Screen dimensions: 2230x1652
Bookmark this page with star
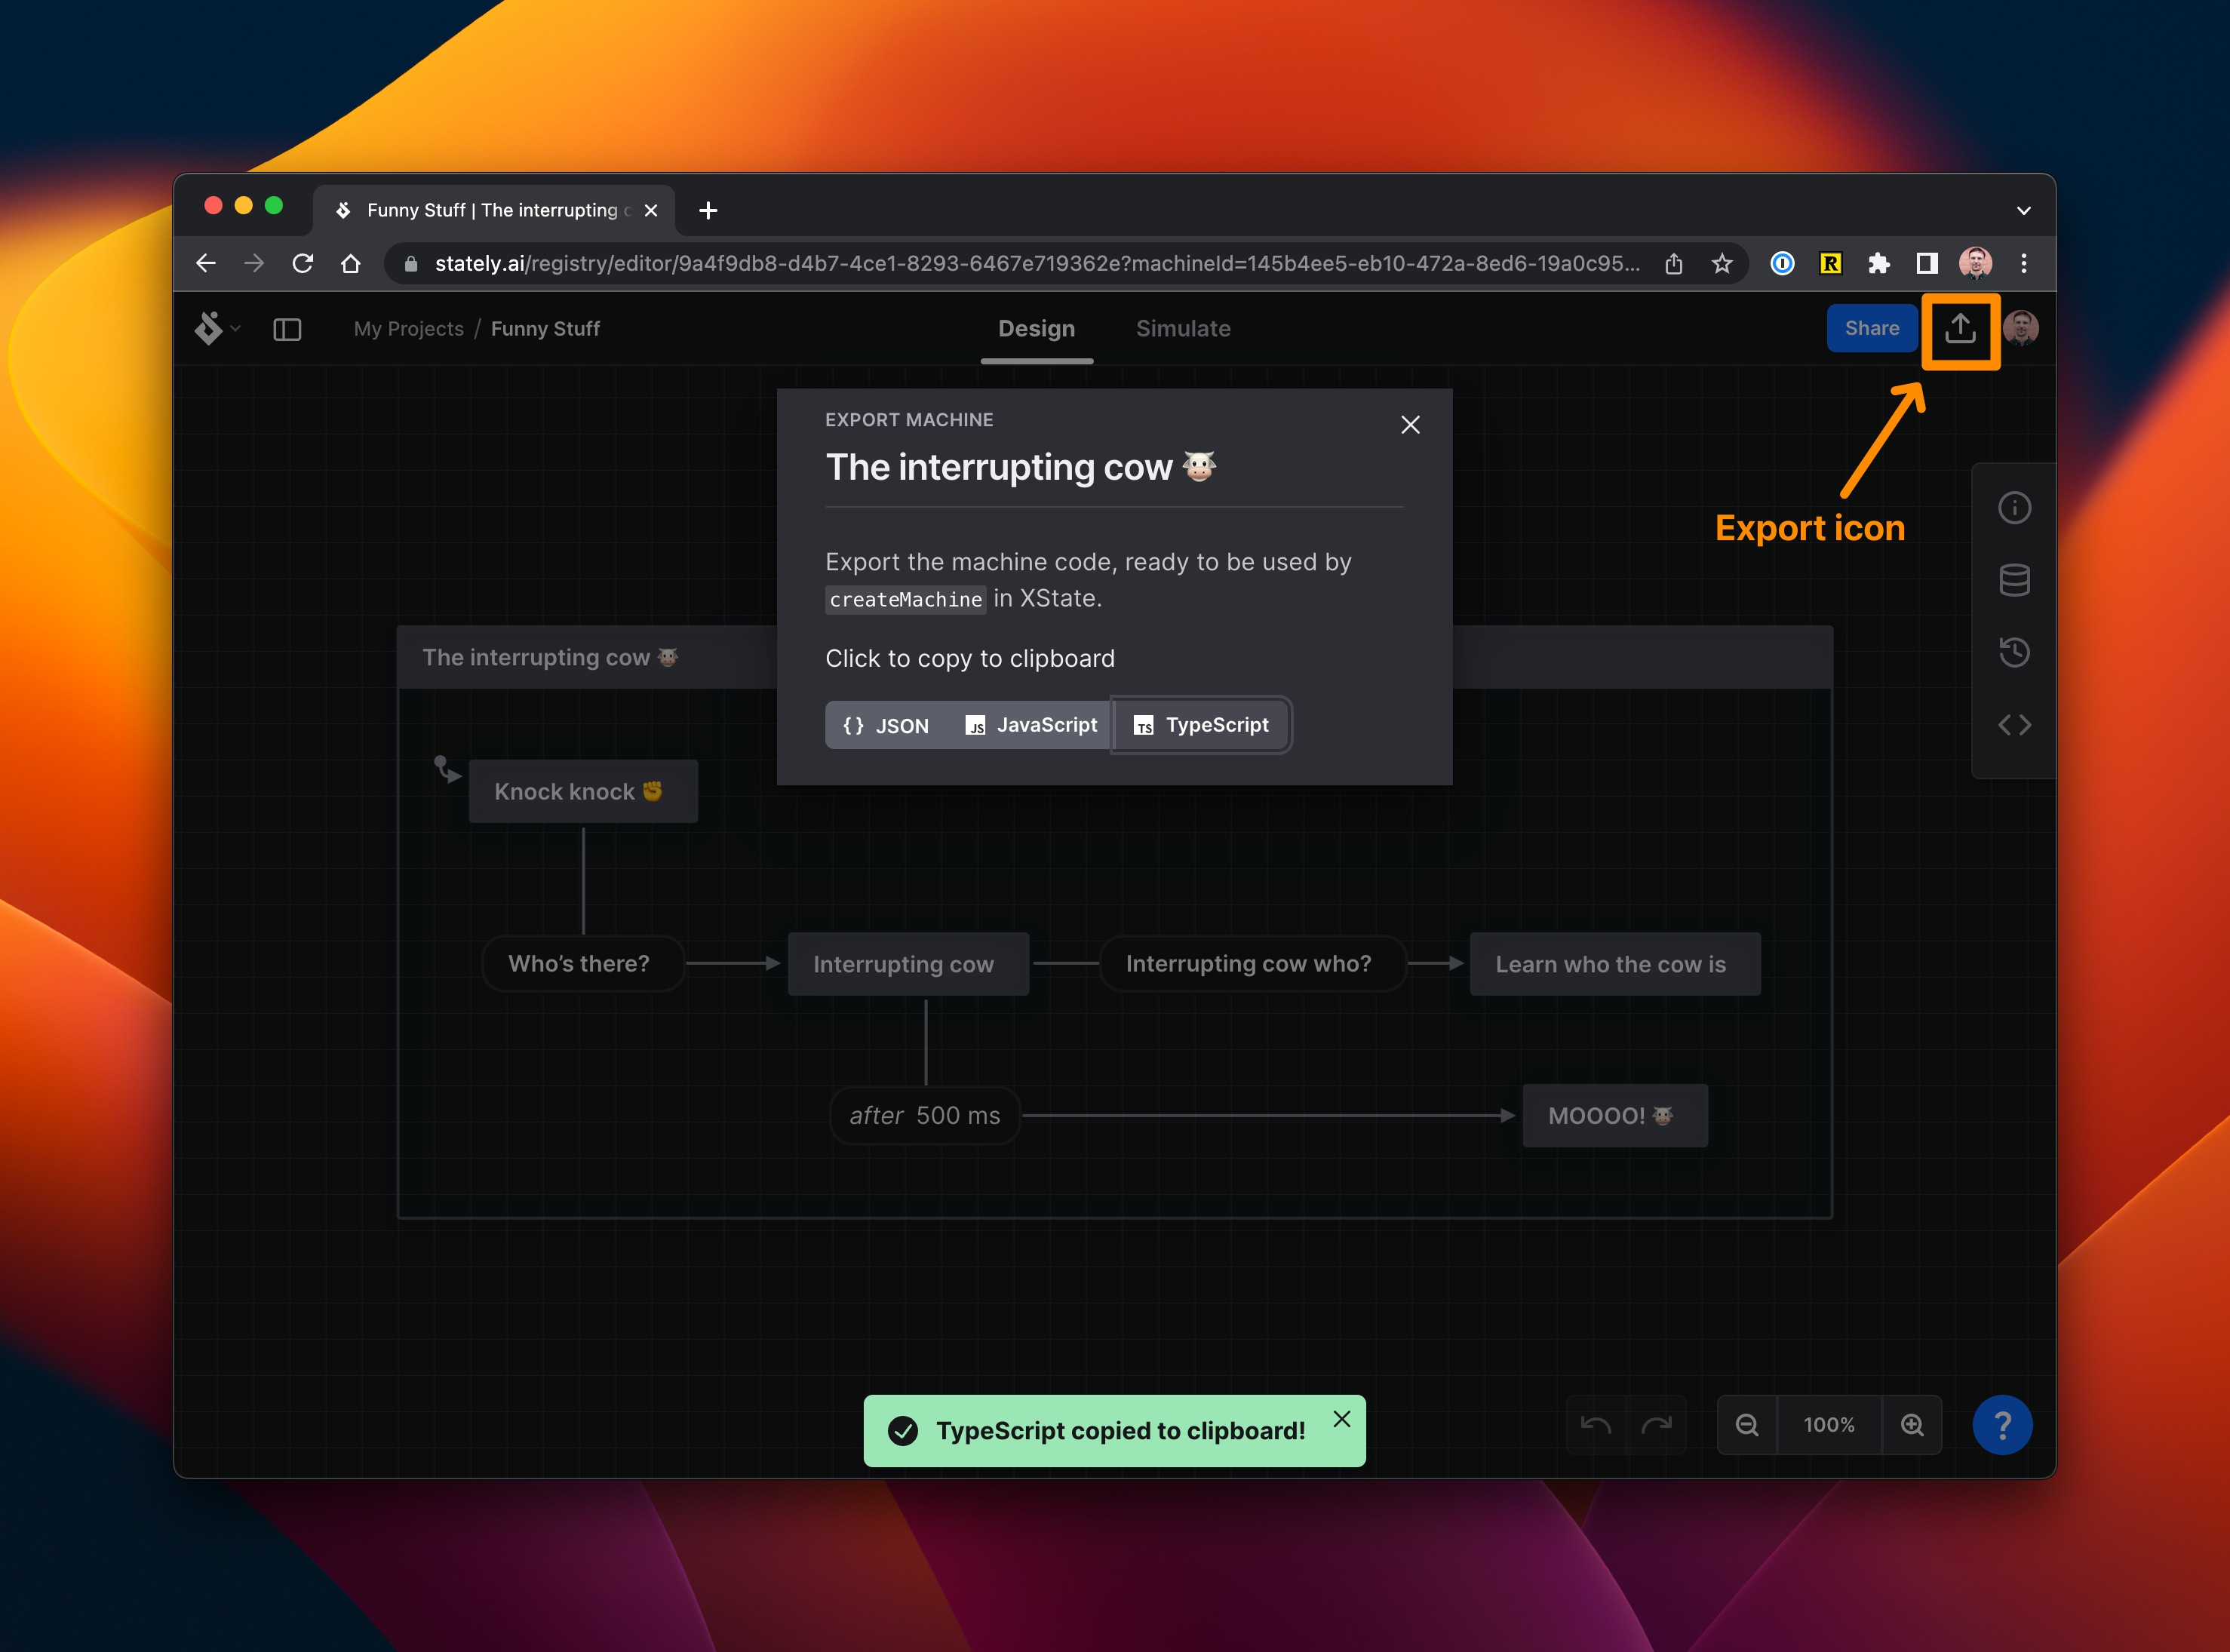[1721, 263]
